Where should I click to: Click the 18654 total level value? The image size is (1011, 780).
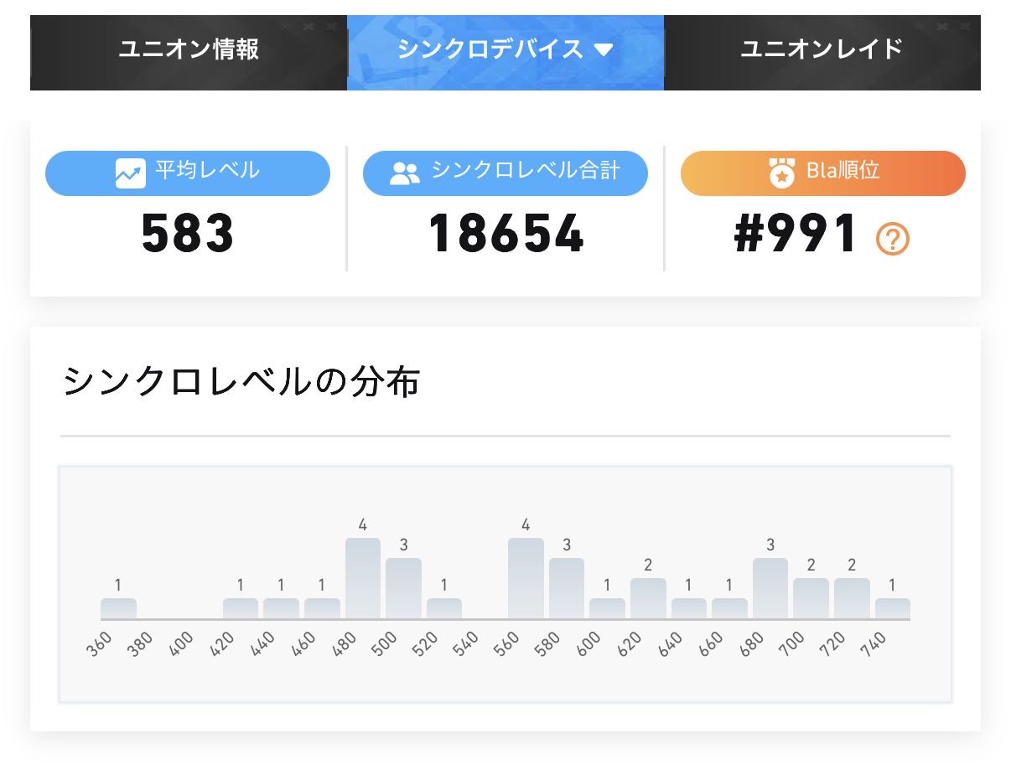(505, 234)
